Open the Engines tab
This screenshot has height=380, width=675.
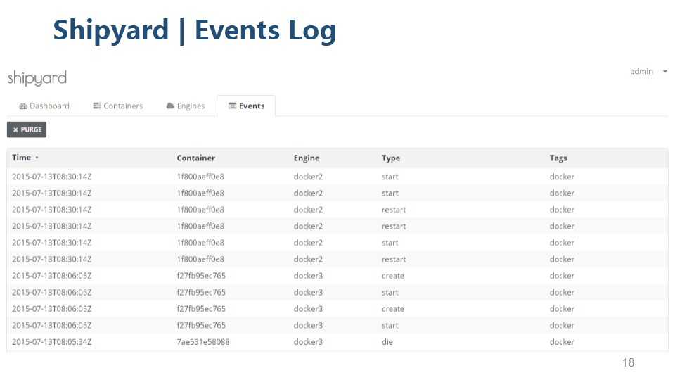[x=186, y=106]
